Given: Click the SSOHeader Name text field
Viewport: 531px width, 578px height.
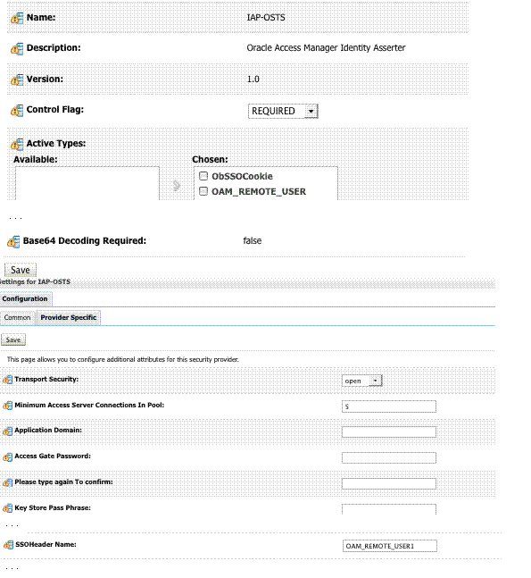Looking at the screenshot, I should point(390,546).
